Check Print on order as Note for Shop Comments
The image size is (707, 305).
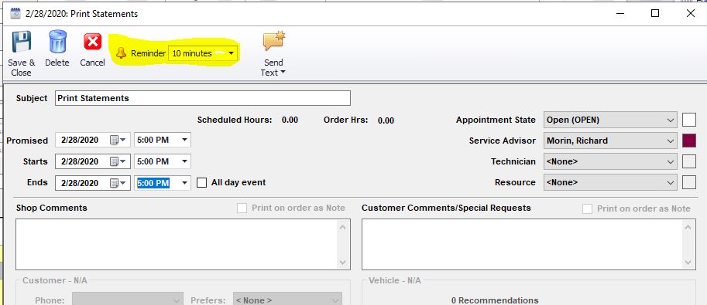tap(242, 208)
